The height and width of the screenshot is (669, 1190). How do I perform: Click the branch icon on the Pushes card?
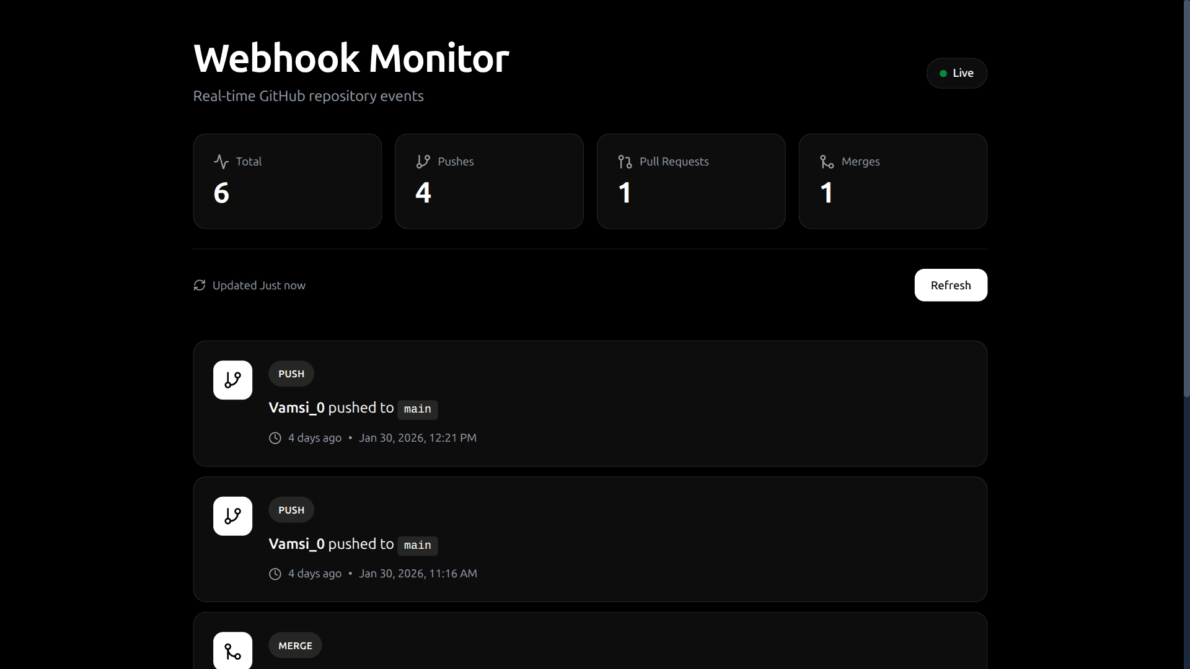point(423,162)
